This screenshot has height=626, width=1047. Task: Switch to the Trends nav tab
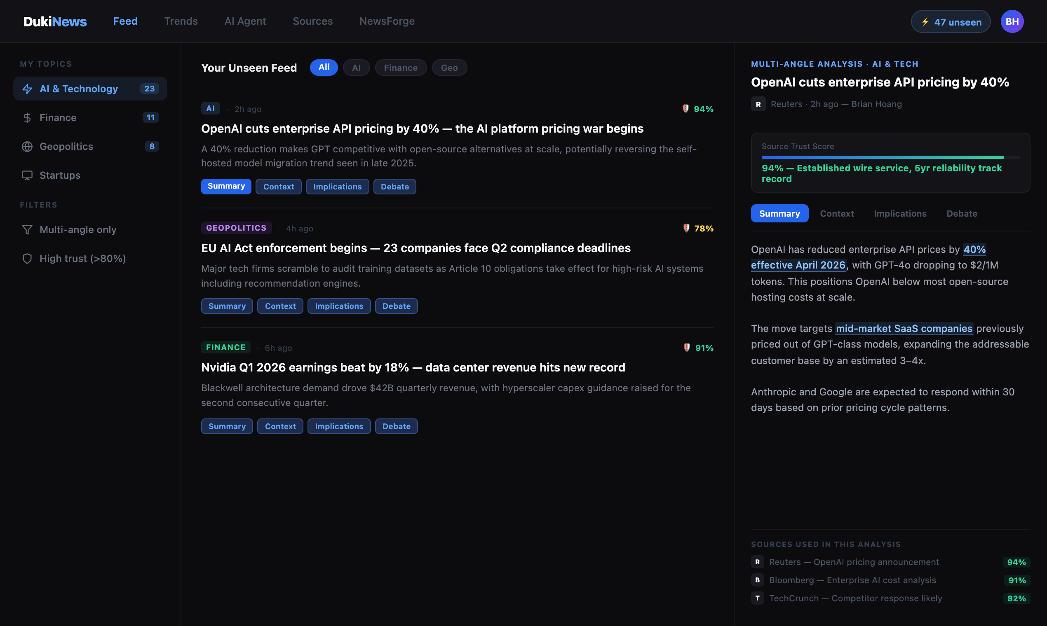(181, 21)
